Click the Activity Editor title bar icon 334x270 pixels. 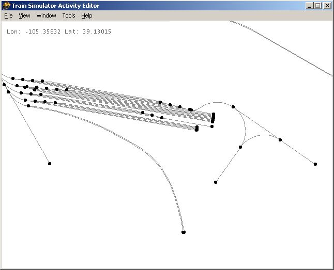click(x=6, y=6)
